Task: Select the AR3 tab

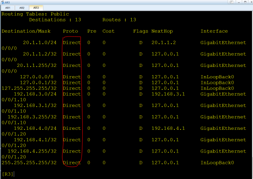Action: 36,8
